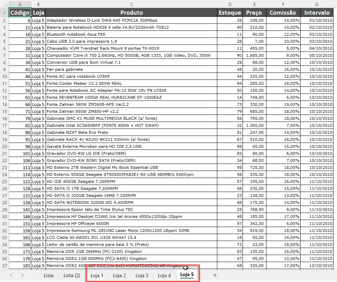337x282 pixels.
Task: Select price cell 1.685,00
Action: [255, 55]
